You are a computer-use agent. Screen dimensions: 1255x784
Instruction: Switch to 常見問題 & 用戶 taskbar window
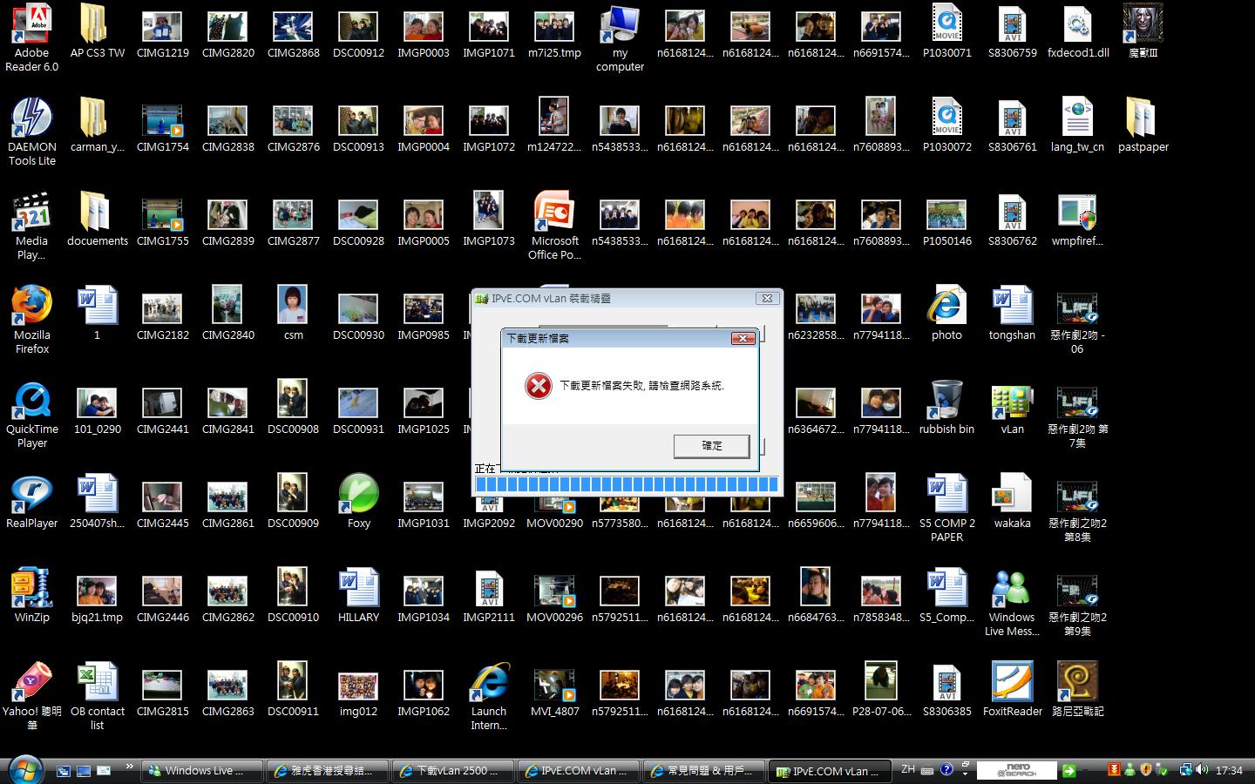click(704, 771)
